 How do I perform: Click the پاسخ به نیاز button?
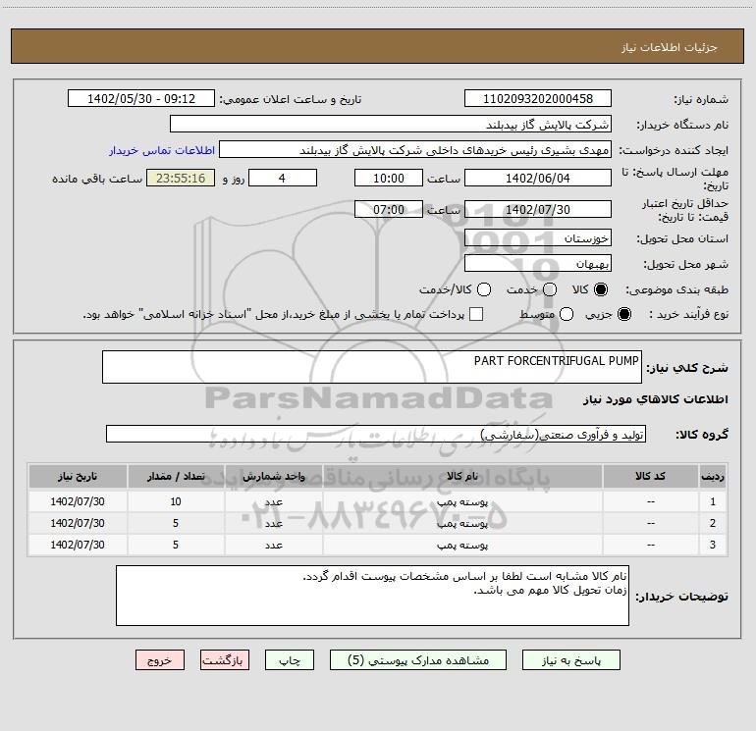click(571, 660)
